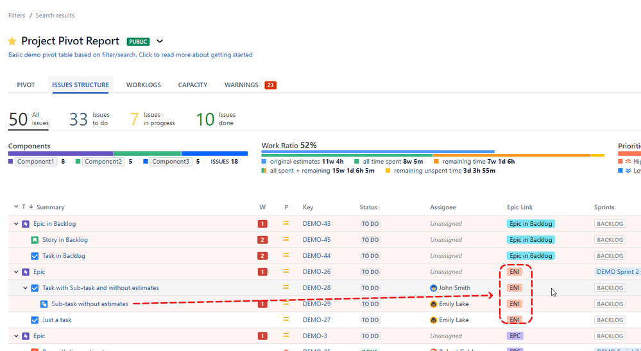Click the EPC epic link tag in DEMO-3 row
The width and height of the screenshot is (641, 351).
(x=515, y=336)
